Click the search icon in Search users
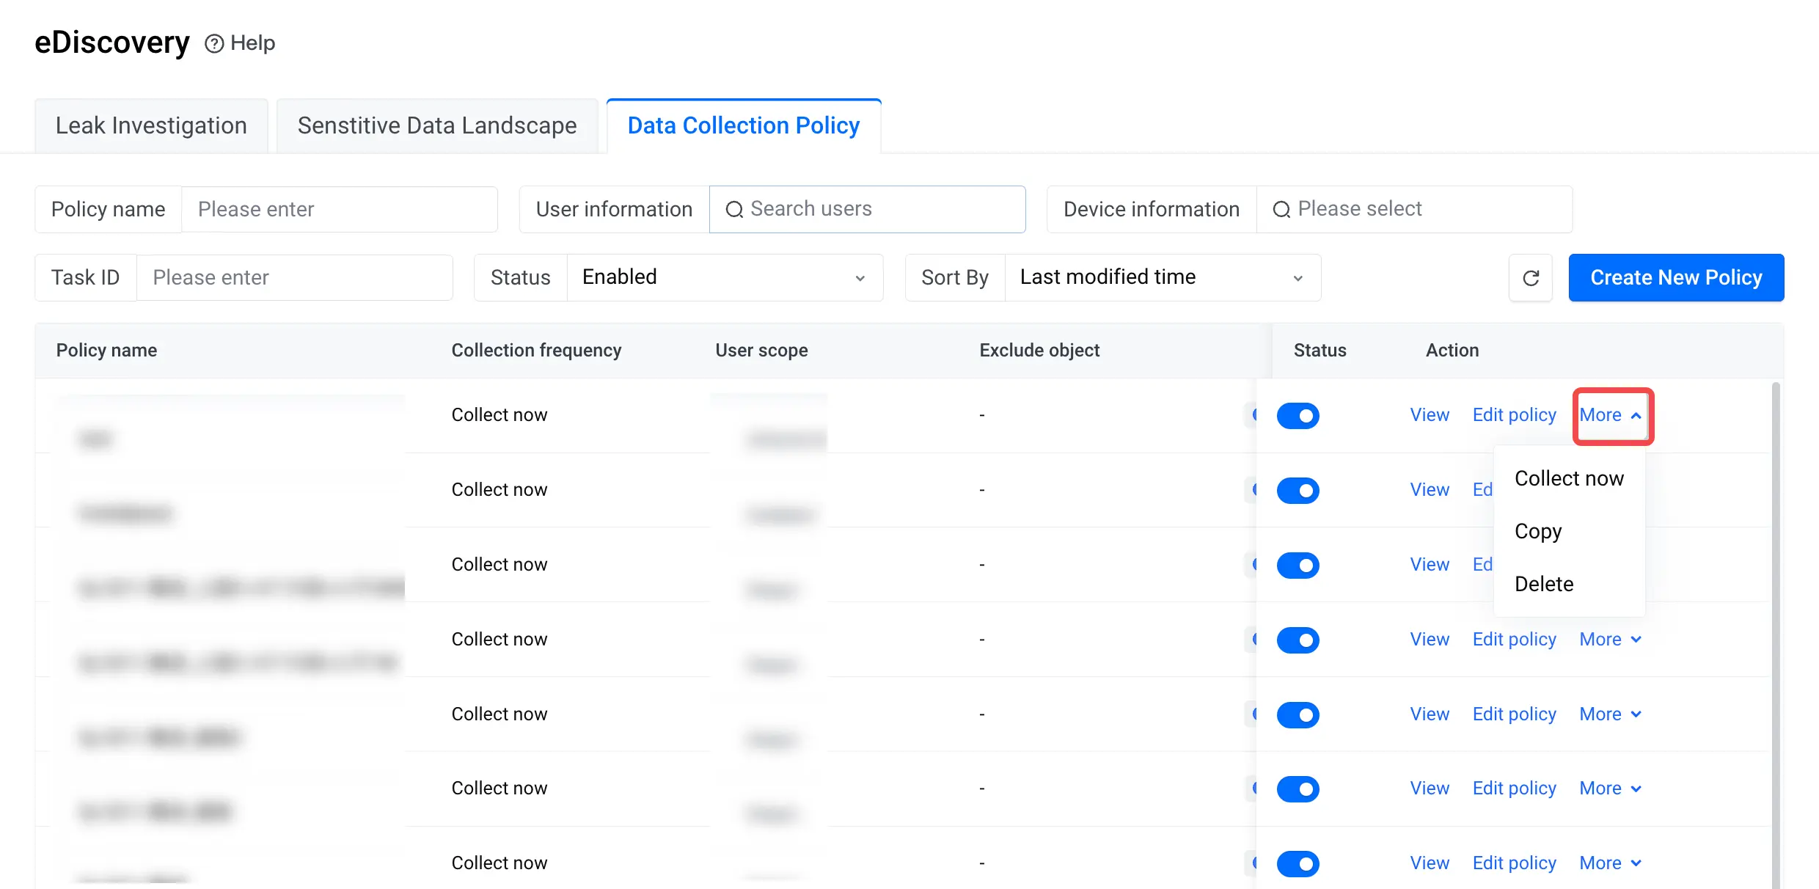The height and width of the screenshot is (889, 1819). pos(734,210)
